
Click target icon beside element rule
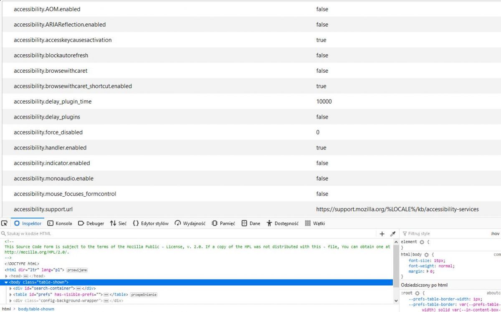[422, 242]
